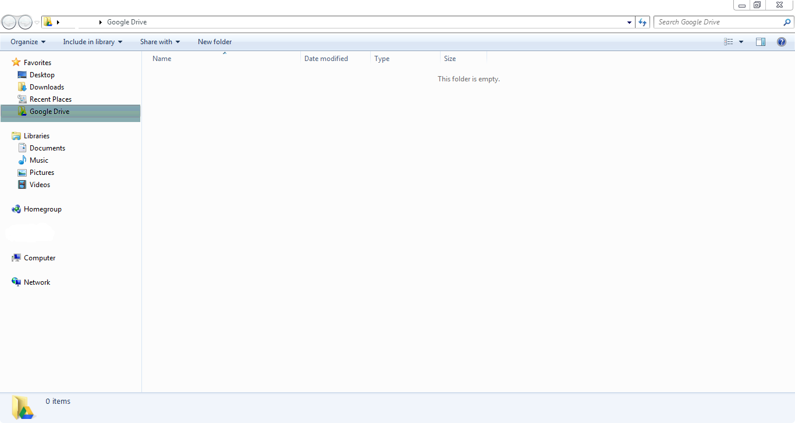Click the folder icon in address bar
Screen dimensions: 795x423
pyautogui.click(x=48, y=22)
